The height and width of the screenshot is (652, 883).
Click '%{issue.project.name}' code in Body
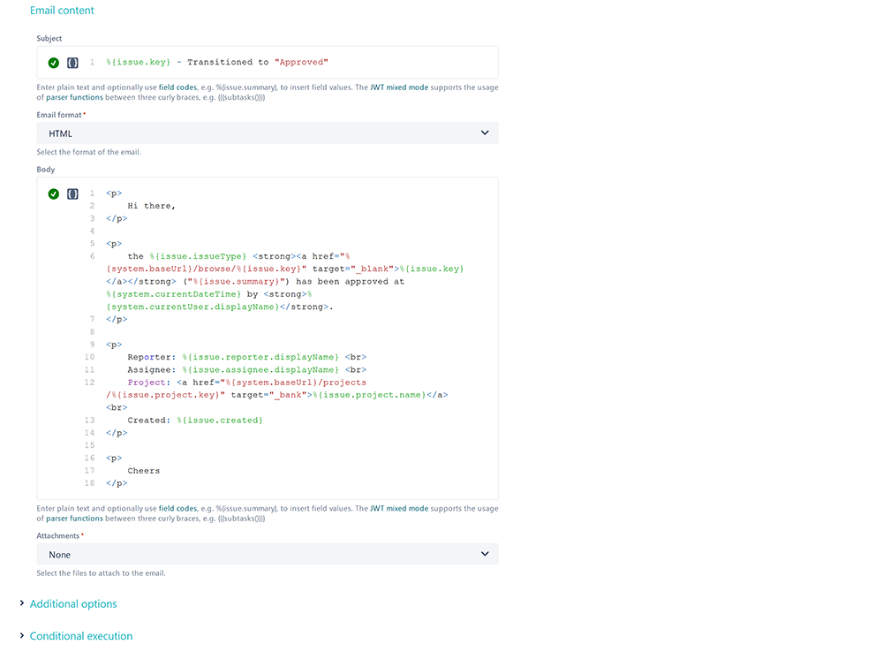coord(369,395)
